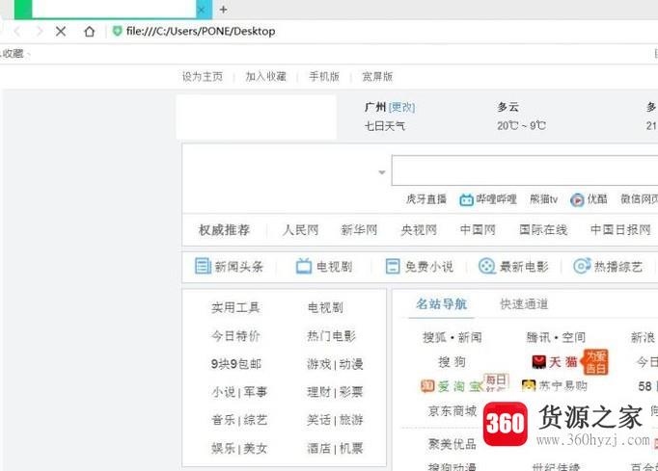Viewport: 658px width, 471px height.
Task: Open 虎牙直播 quick link
Action: (425, 199)
